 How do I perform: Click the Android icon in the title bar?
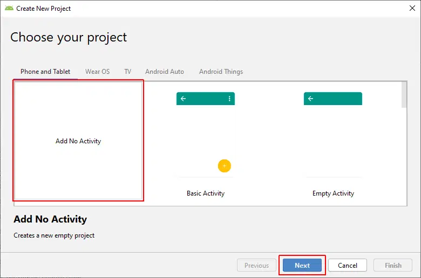coord(9,8)
